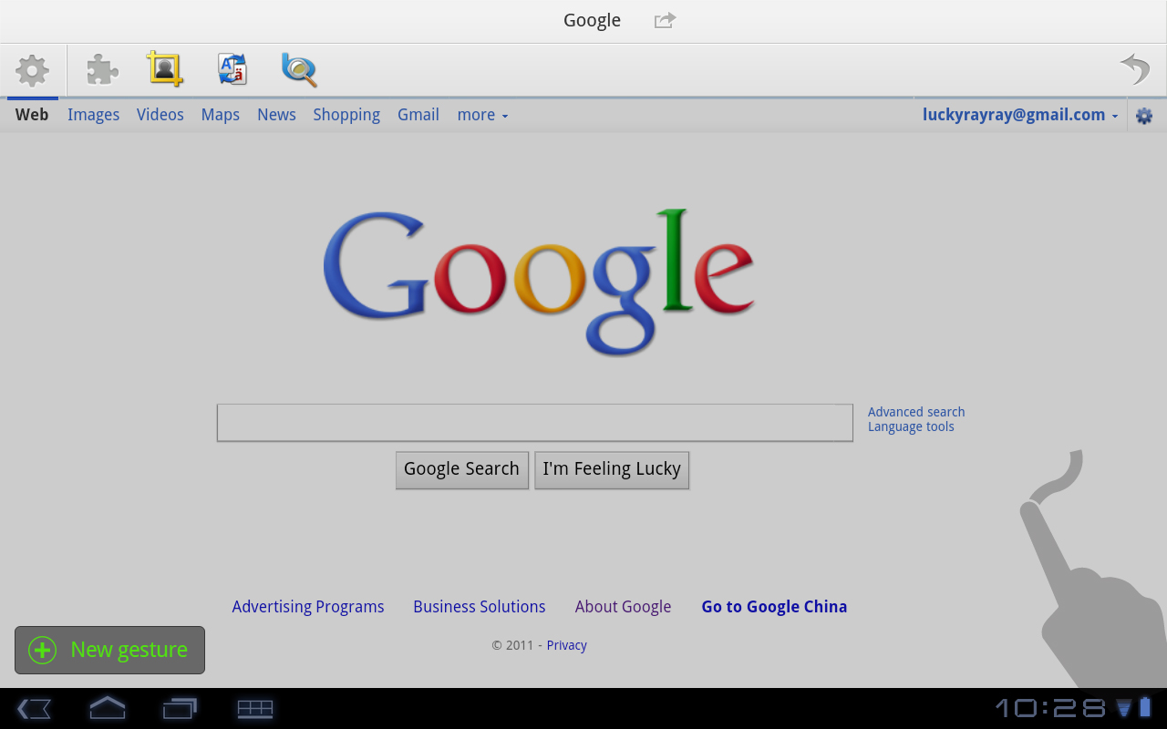This screenshot has width=1167, height=729.
Task: Click the Google logo image
Action: pyautogui.click(x=539, y=282)
